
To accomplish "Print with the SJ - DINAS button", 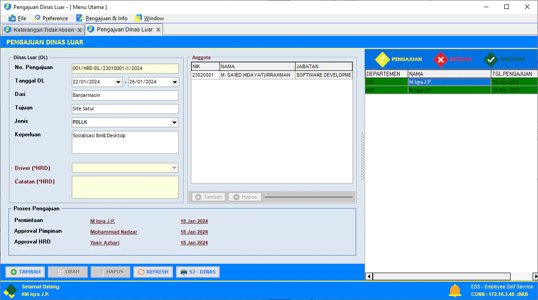I will 198,272.
